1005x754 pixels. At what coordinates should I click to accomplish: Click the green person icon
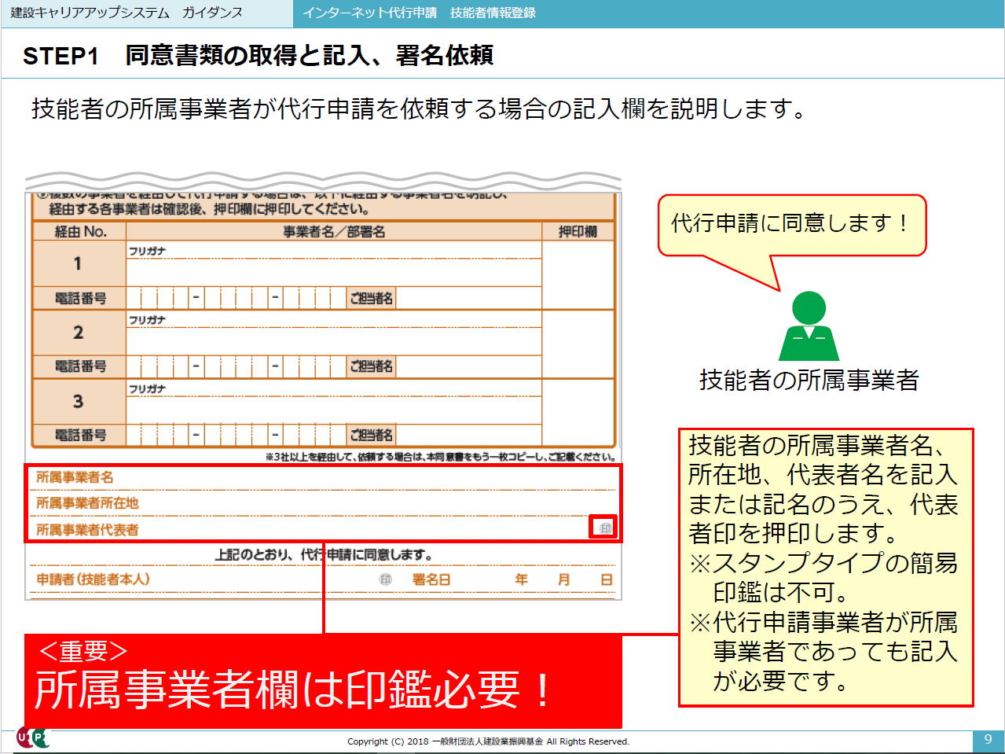click(x=809, y=326)
